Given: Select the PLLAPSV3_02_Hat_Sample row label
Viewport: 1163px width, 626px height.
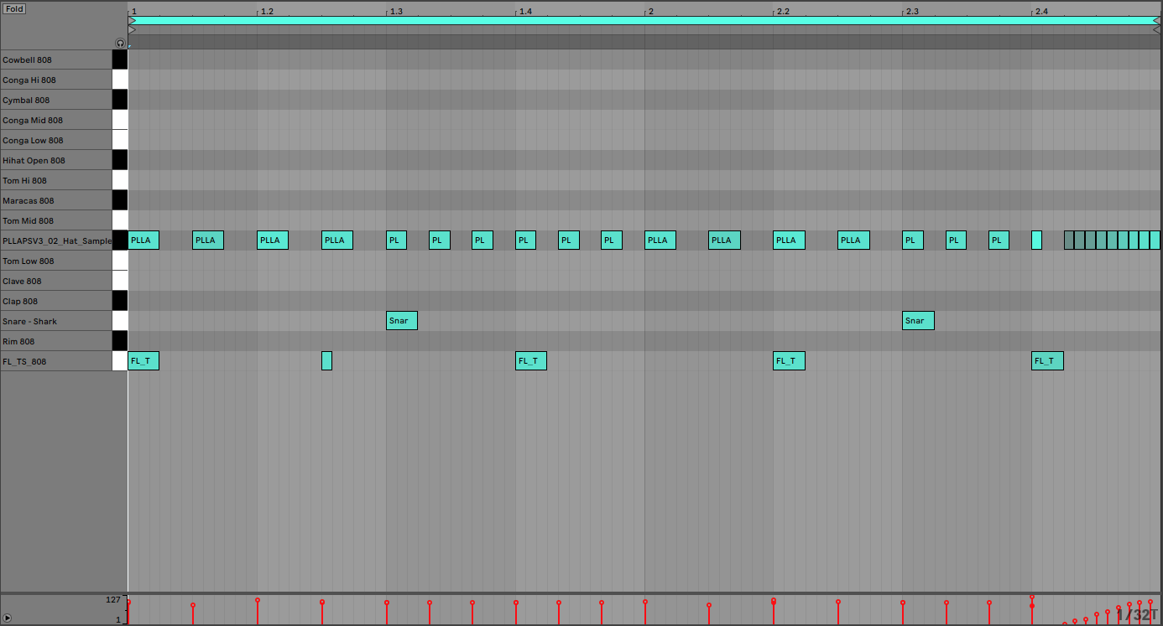Looking at the screenshot, I should [56, 241].
